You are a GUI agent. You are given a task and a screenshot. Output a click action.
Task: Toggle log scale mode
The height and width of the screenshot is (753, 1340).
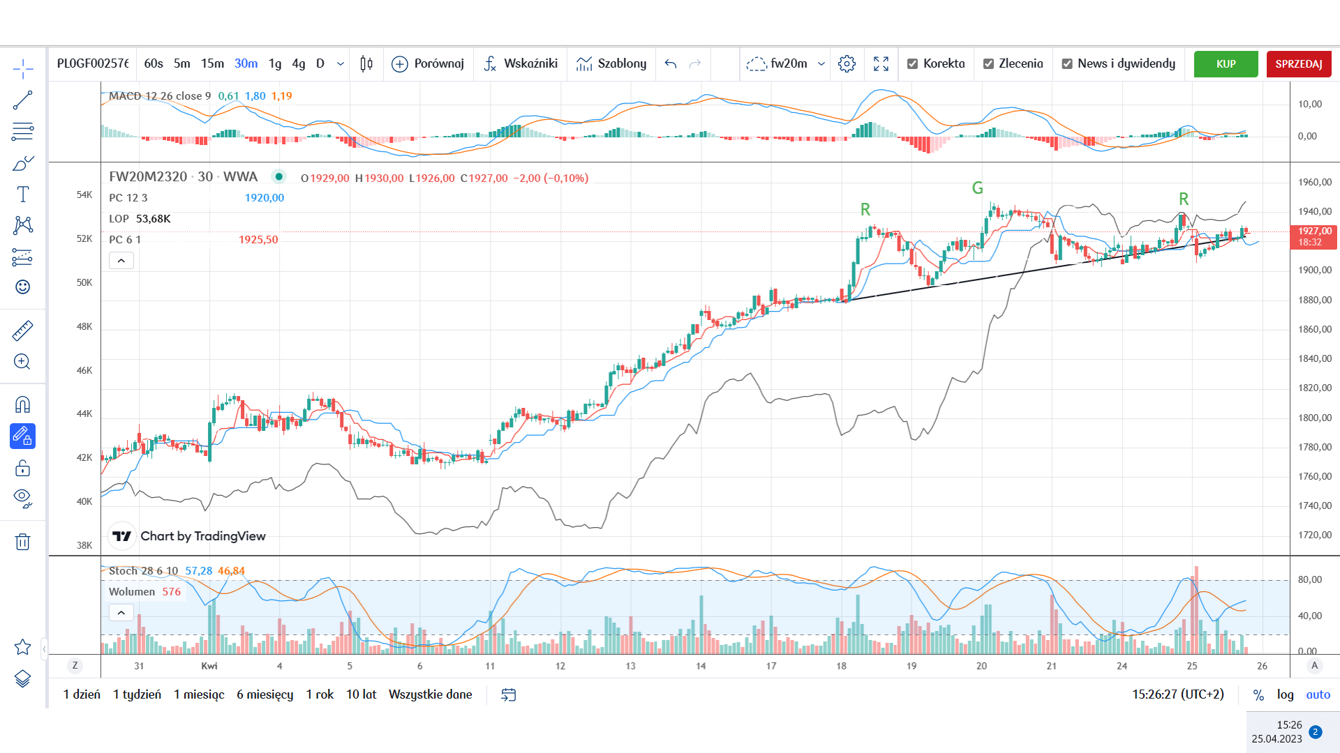(1286, 694)
